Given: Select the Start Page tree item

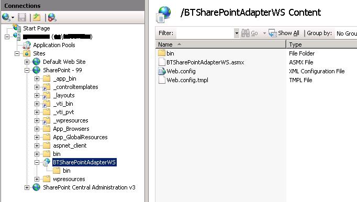Looking at the screenshot, I should point(37,28).
